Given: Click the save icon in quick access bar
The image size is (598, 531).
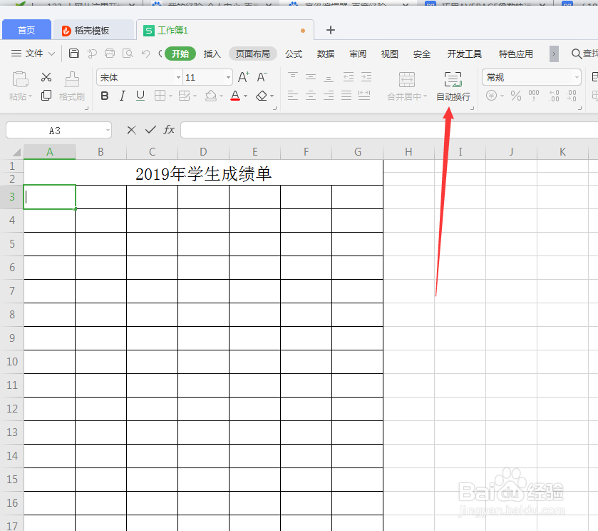Looking at the screenshot, I should click(73, 53).
